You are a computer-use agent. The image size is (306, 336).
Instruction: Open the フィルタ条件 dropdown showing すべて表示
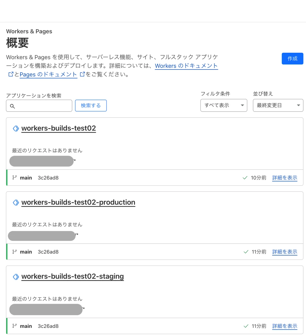point(224,105)
